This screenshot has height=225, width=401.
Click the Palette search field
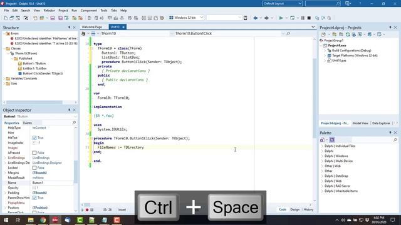(372, 139)
